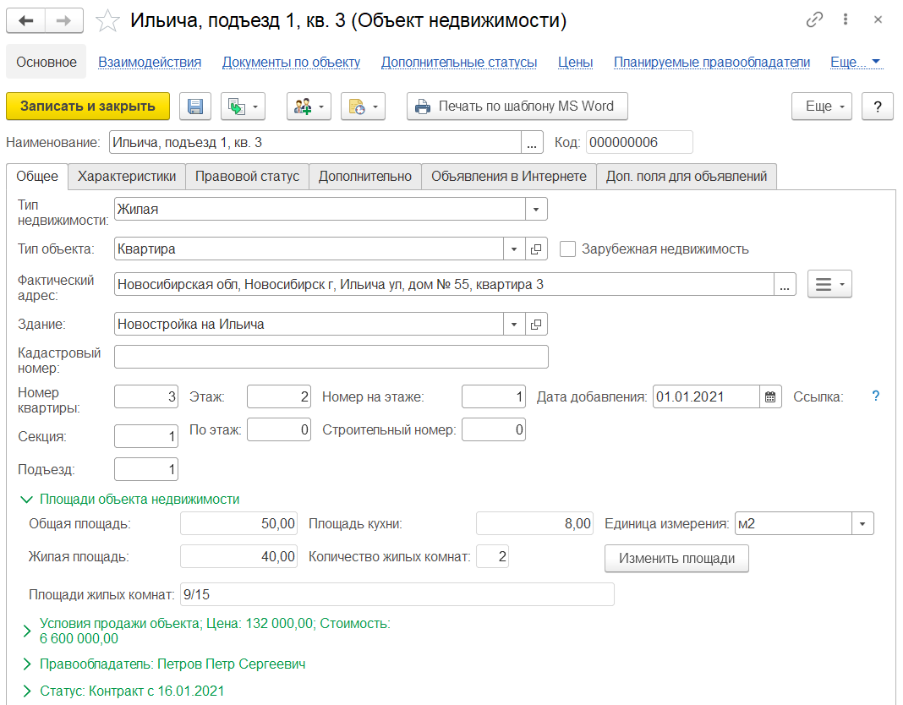Click Записать и закрыть button
The height and width of the screenshot is (705, 903).
click(88, 107)
